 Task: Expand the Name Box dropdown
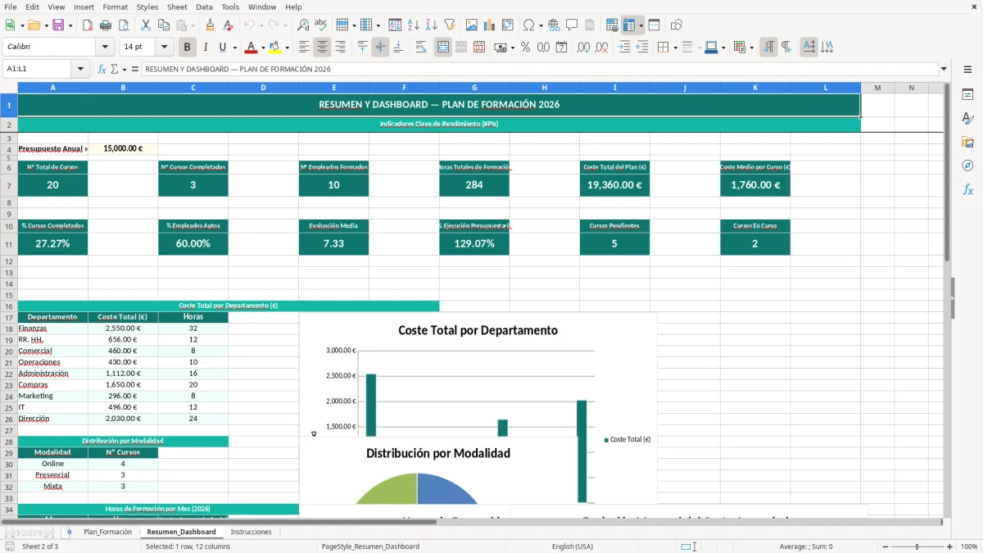(81, 70)
